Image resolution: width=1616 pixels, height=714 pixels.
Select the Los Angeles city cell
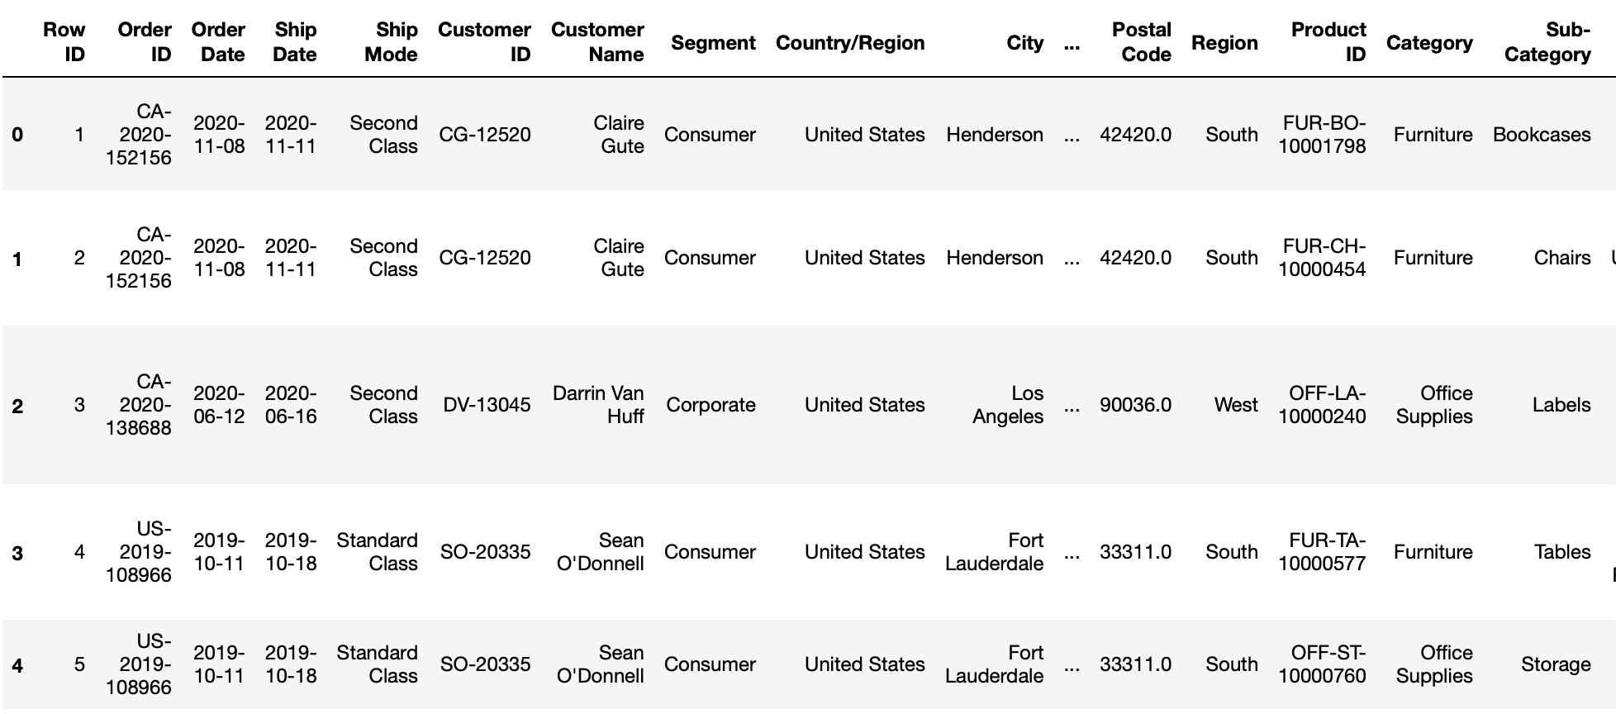pyautogui.click(x=1008, y=405)
